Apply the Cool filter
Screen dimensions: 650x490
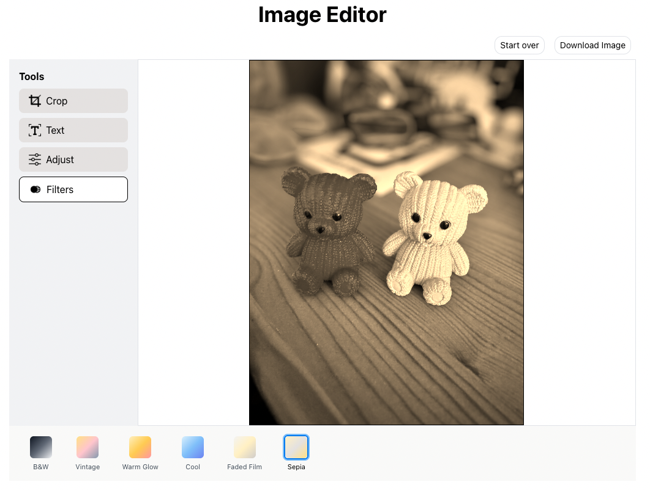pyautogui.click(x=192, y=447)
